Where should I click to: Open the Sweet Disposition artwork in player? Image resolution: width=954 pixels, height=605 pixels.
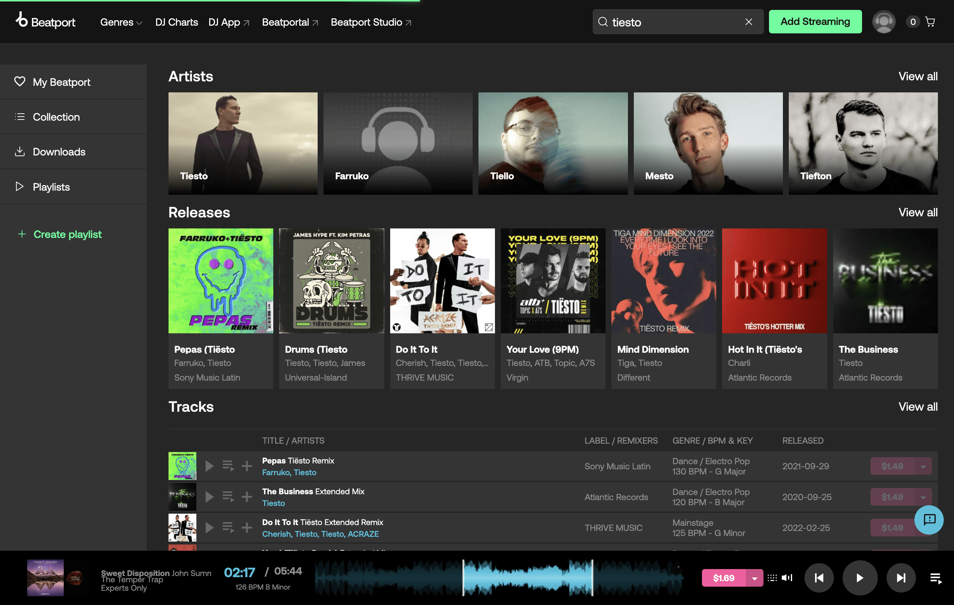45,577
